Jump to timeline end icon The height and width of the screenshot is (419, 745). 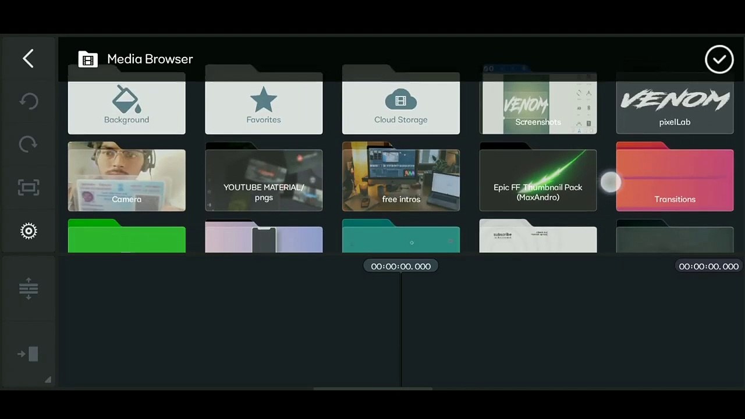[x=29, y=354]
